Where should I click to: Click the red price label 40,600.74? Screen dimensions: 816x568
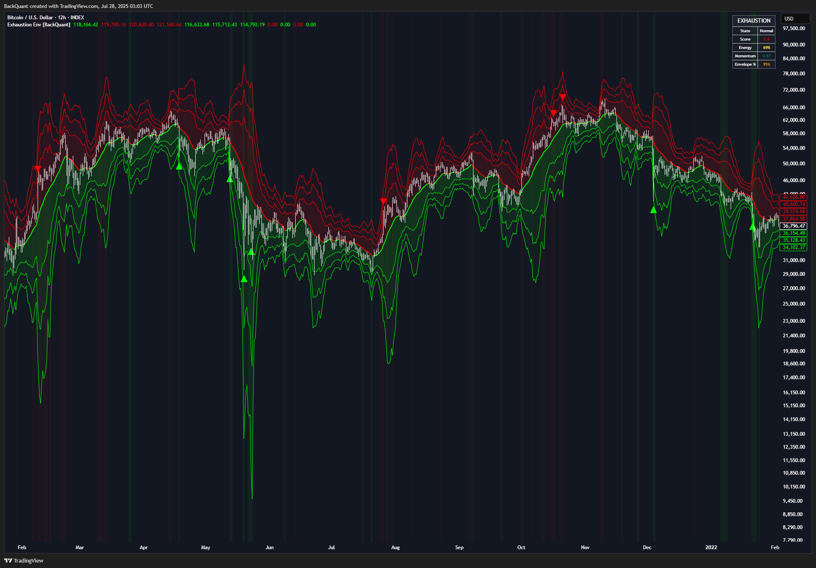[x=793, y=204]
